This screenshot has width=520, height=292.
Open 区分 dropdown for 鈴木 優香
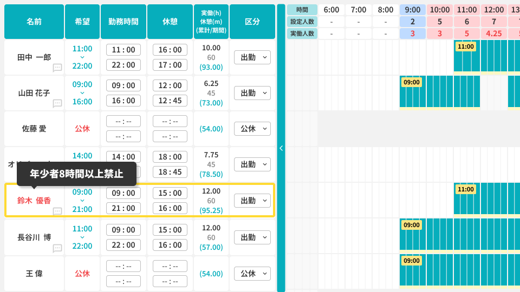click(x=252, y=201)
